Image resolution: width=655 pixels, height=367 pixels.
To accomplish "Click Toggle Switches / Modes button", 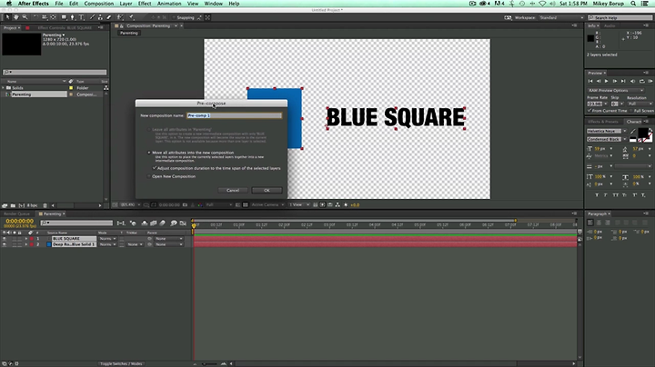I will pyautogui.click(x=121, y=363).
